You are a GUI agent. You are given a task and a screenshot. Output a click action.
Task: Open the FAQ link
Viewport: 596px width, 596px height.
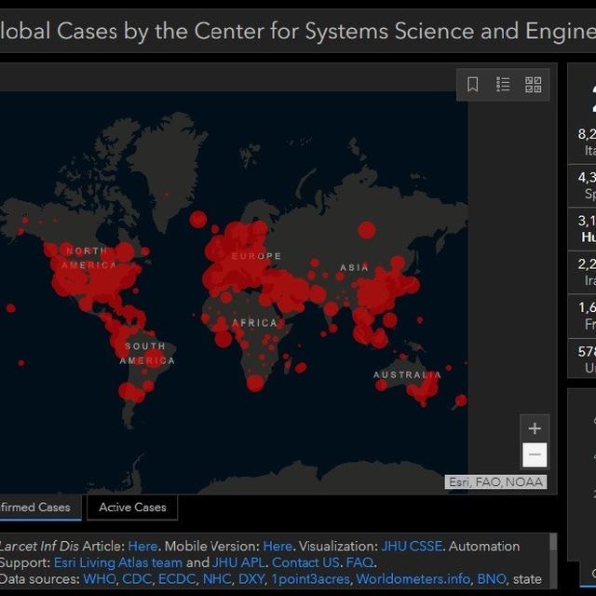[x=359, y=562]
